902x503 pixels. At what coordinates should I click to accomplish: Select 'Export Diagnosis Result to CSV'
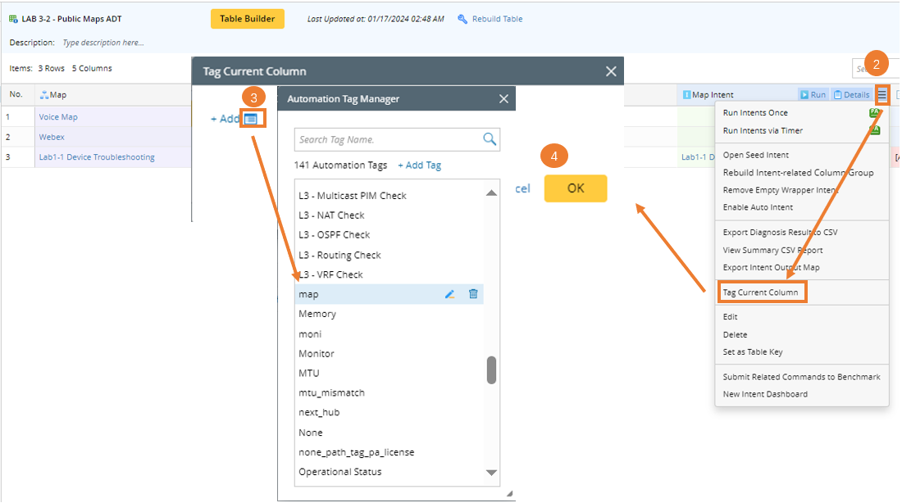[780, 233]
